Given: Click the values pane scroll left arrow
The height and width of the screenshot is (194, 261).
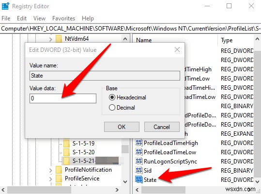Looking at the screenshot, I should 137,190.
